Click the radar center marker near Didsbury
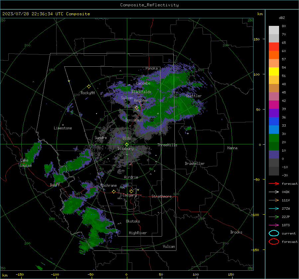 [x=127, y=145]
